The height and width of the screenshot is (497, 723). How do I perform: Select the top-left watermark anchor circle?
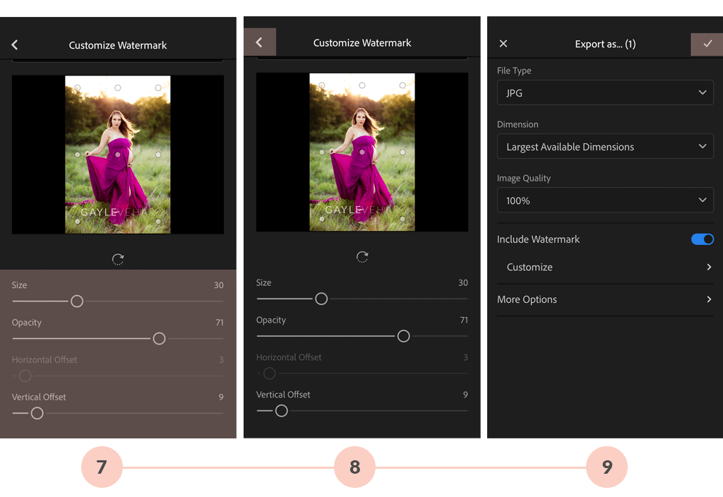(x=77, y=87)
